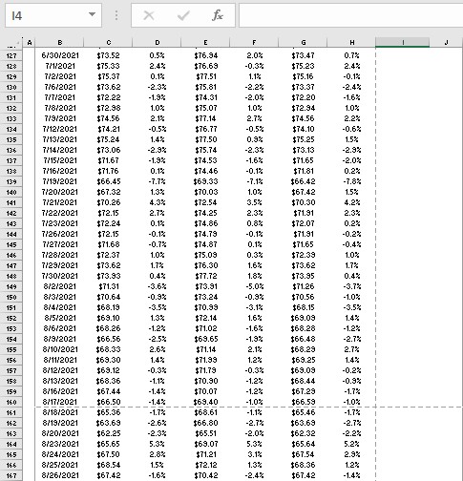Click the Name Box showing I4
Image resolution: width=463 pixels, height=481 pixels.
pyautogui.click(x=53, y=15)
